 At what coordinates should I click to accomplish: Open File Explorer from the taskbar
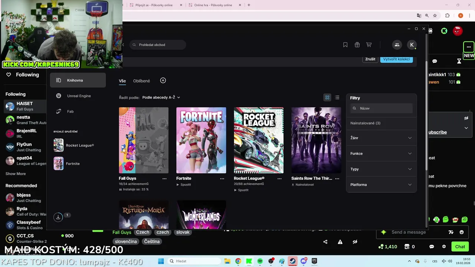tap(227, 261)
